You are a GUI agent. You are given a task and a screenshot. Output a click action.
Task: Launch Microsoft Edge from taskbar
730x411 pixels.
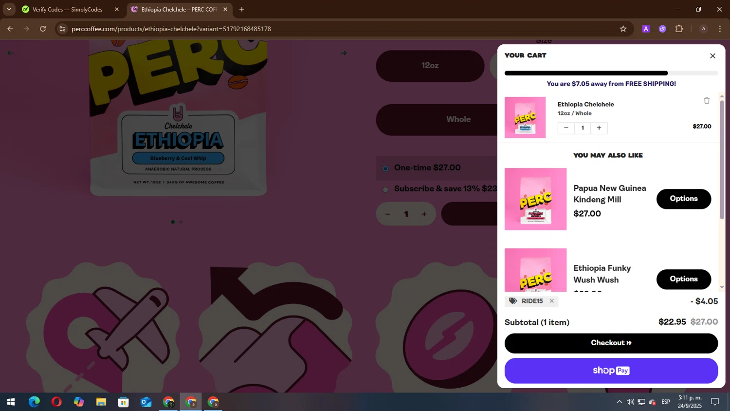(34, 402)
